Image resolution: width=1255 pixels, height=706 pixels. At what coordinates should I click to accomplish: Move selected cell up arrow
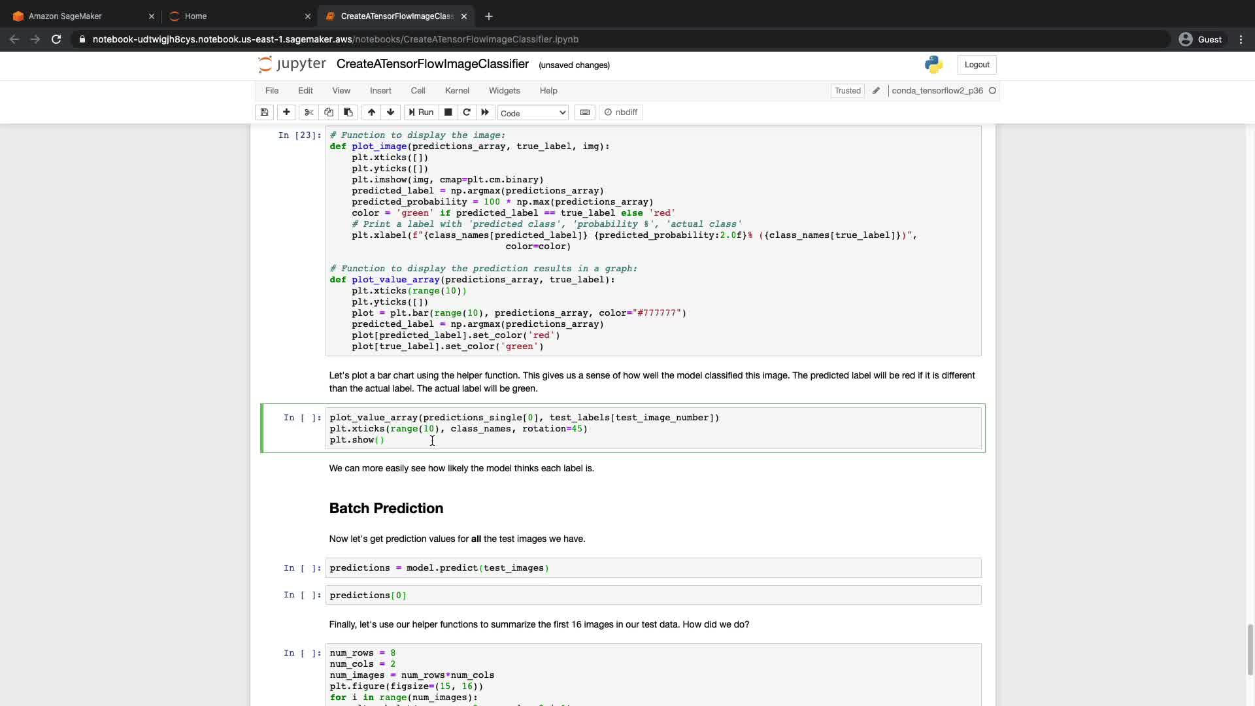[x=371, y=112]
